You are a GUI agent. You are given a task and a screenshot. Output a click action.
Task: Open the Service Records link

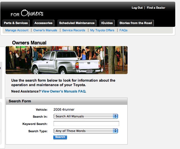pyautogui.click(x=73, y=30)
